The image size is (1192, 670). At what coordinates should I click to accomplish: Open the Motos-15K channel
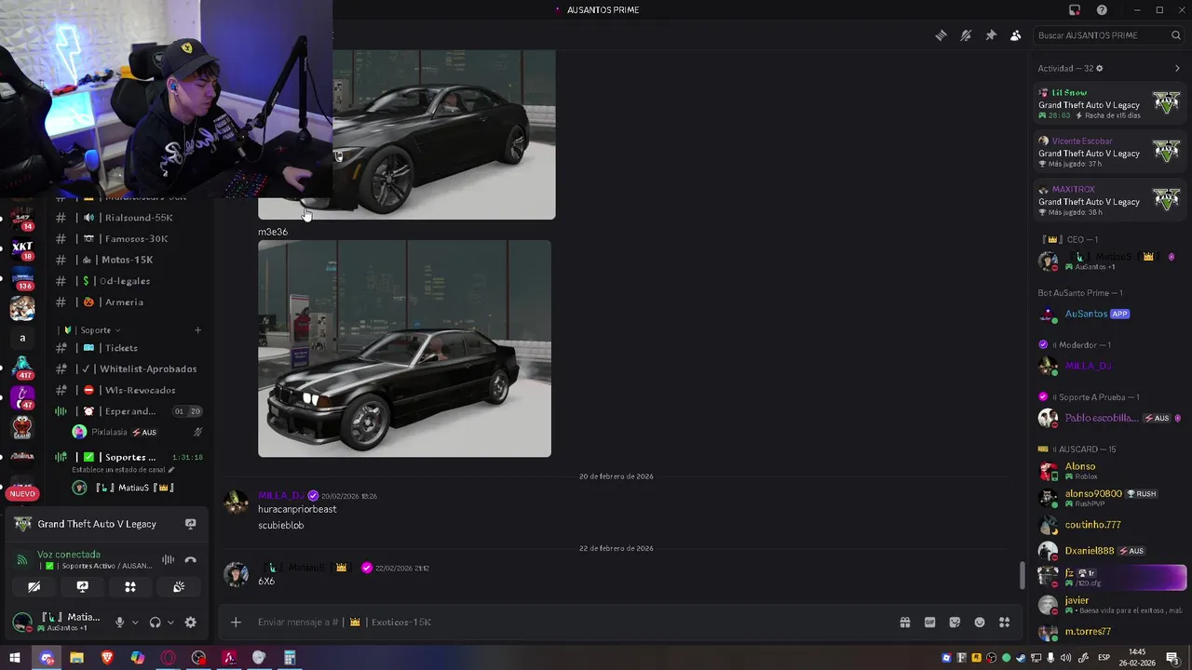click(x=129, y=260)
